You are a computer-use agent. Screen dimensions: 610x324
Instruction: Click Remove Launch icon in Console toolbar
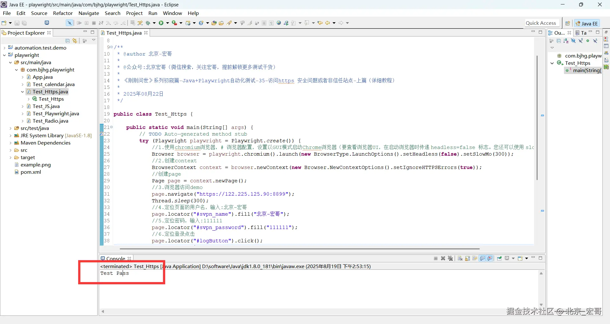click(x=443, y=258)
